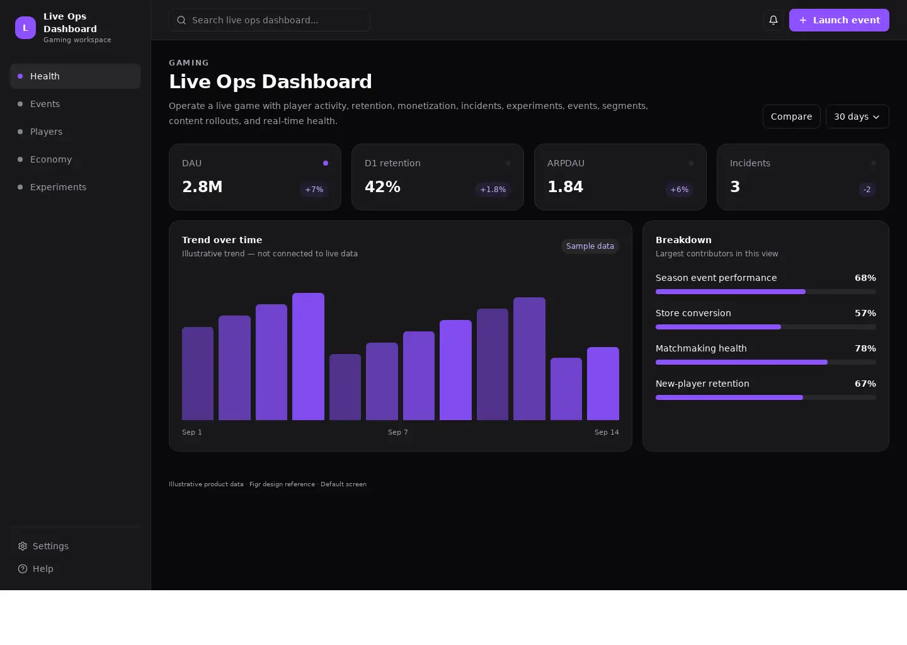Click the -2 incidents change badge
This screenshot has width=907, height=645.
pyautogui.click(x=867, y=190)
